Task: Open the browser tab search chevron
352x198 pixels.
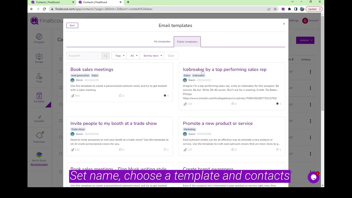Action: coord(292,2)
